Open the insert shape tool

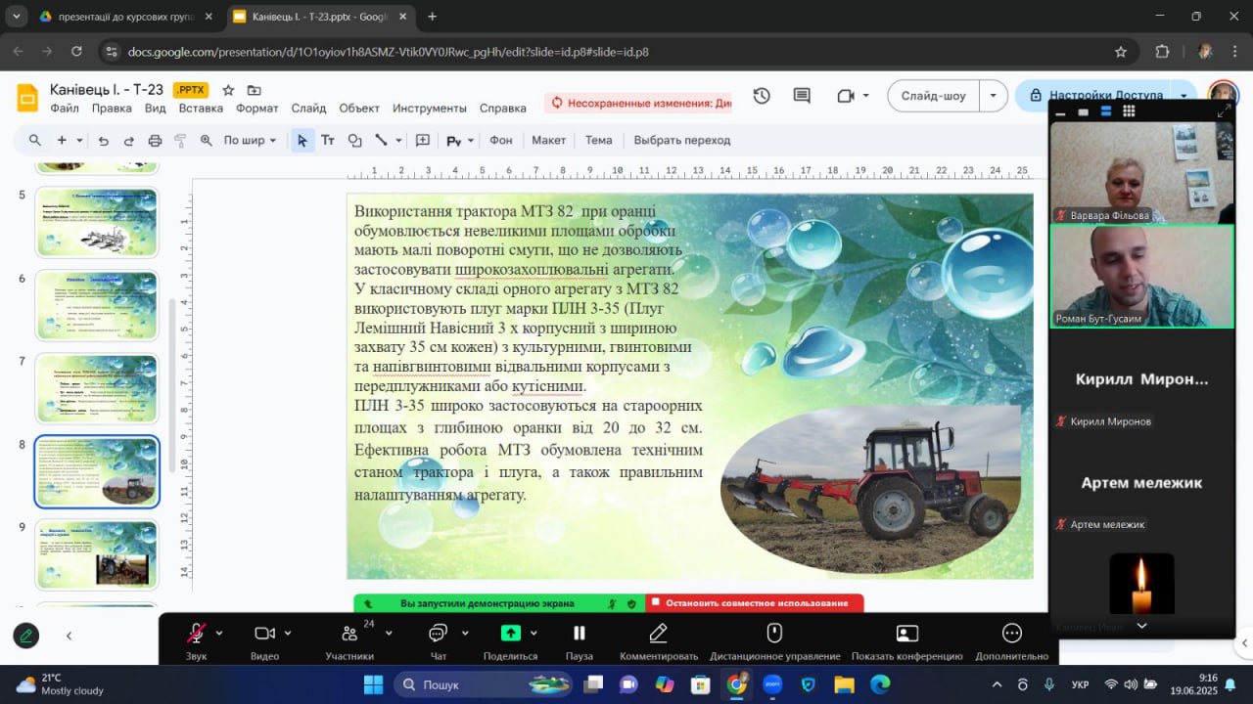point(354,140)
